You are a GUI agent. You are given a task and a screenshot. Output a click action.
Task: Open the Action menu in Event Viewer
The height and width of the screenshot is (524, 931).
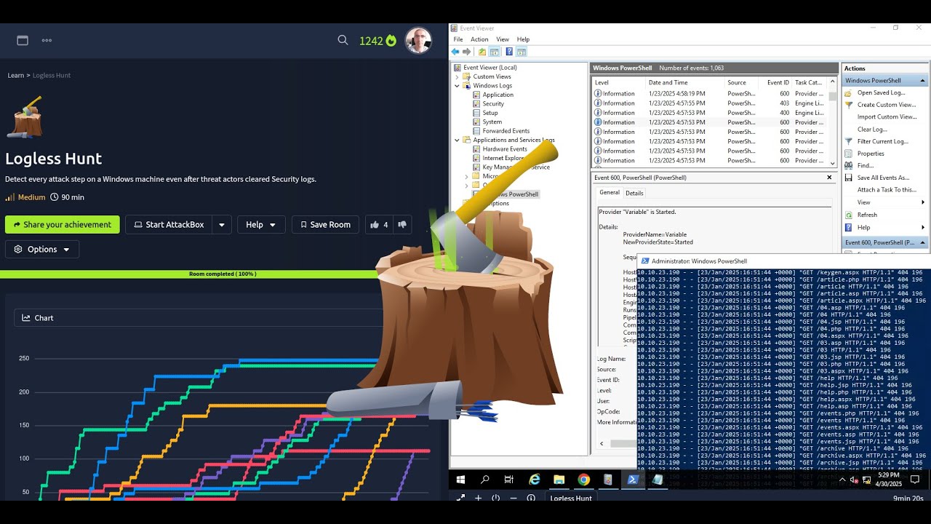479,39
